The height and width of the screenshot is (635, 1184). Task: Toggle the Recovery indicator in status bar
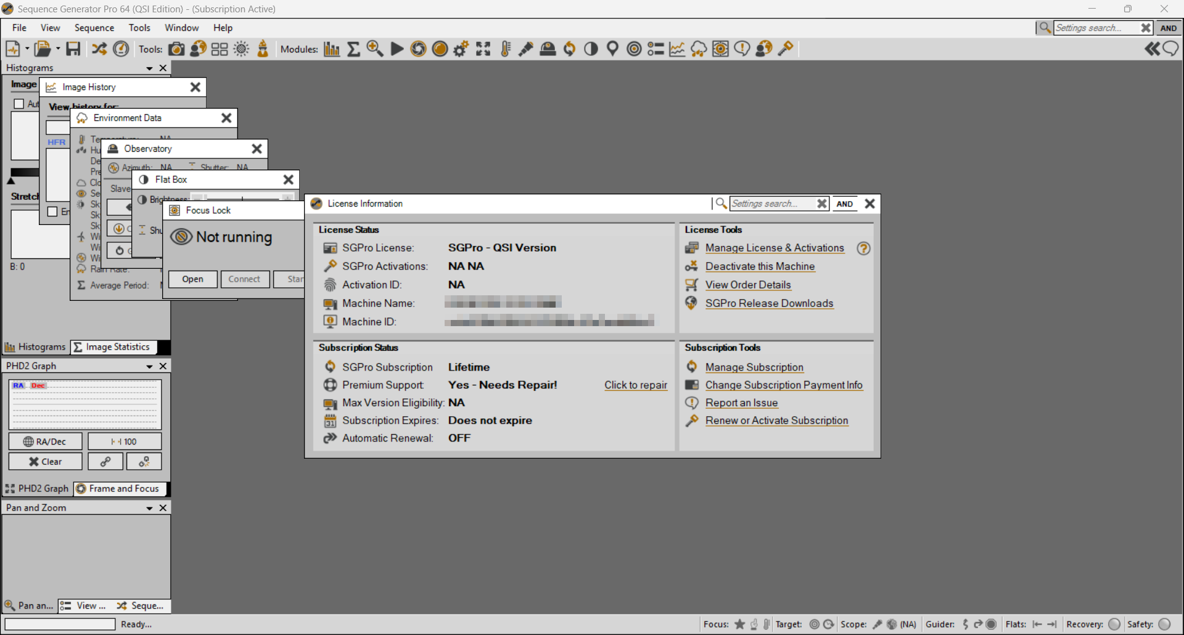[1114, 624]
